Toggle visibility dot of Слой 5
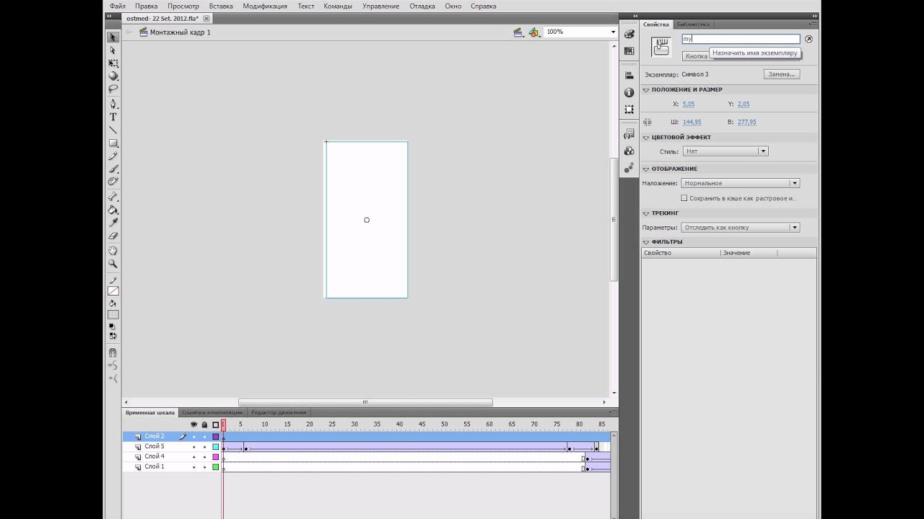This screenshot has width=924, height=519. tap(193, 447)
